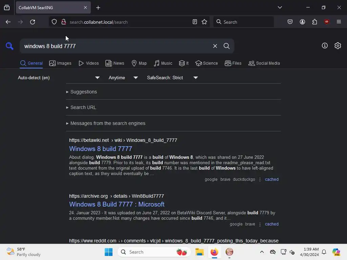This screenshot has width=347, height=260.
Task: Open the Anytime time range dropdown
Action: [123, 78]
